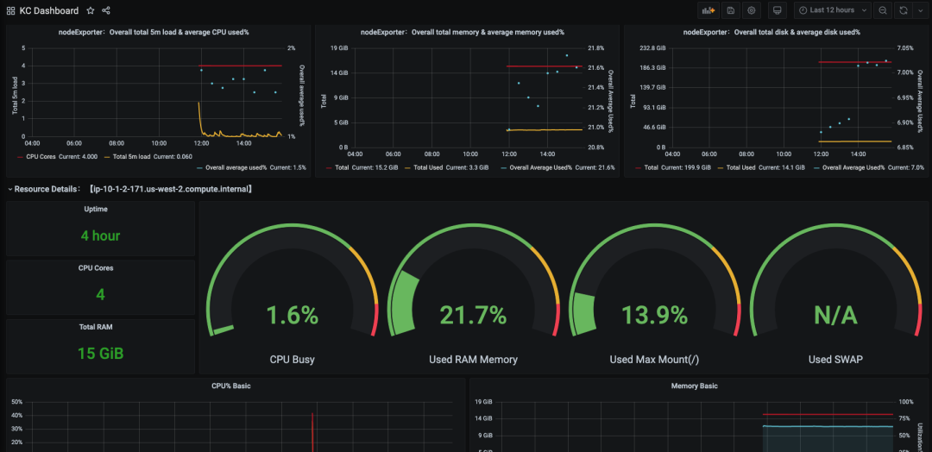Star the KC Dashboard as favorite

[91, 10]
